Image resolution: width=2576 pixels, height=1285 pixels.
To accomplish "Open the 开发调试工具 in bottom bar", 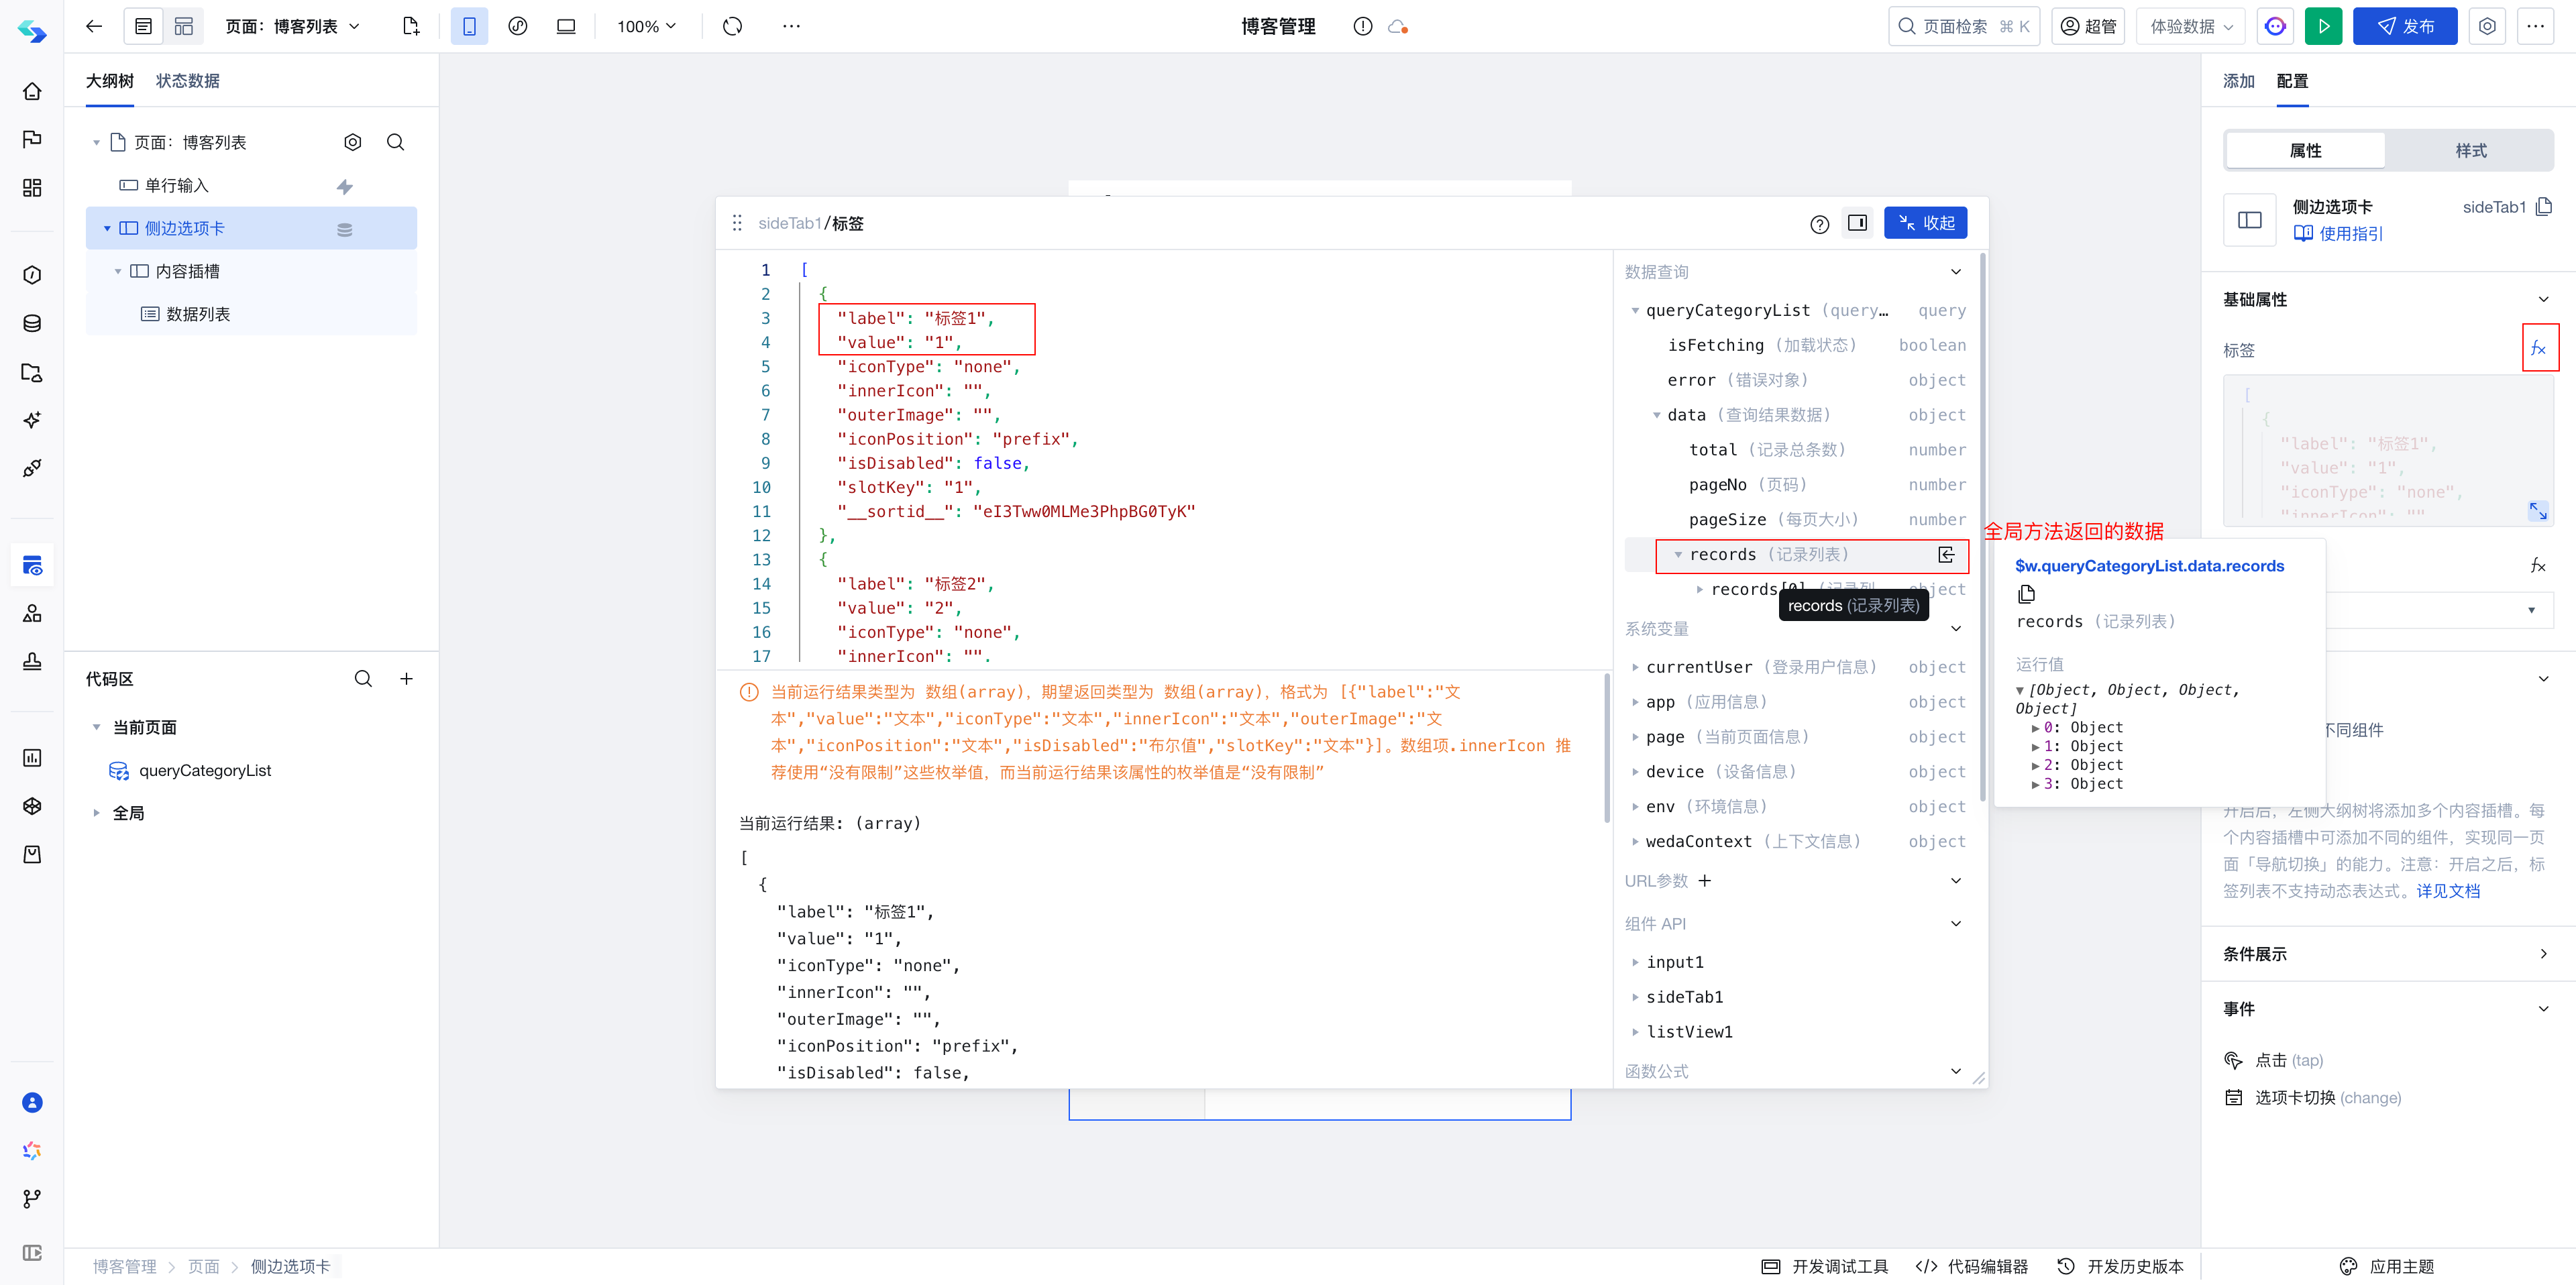I will (1825, 1266).
